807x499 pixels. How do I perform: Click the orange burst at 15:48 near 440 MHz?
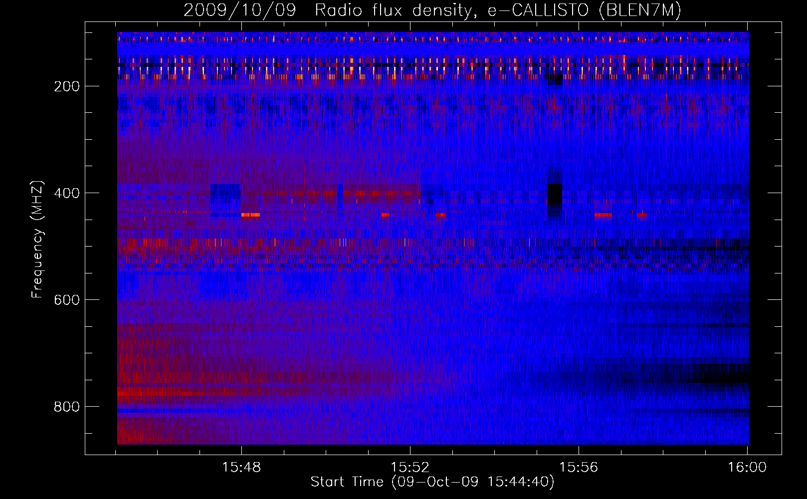[x=250, y=215]
